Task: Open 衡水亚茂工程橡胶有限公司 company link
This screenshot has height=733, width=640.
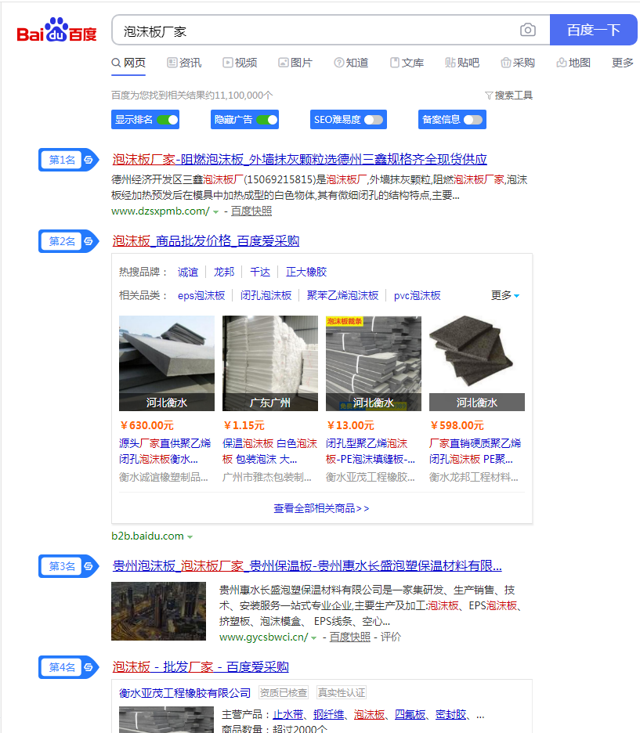Action: tap(185, 693)
